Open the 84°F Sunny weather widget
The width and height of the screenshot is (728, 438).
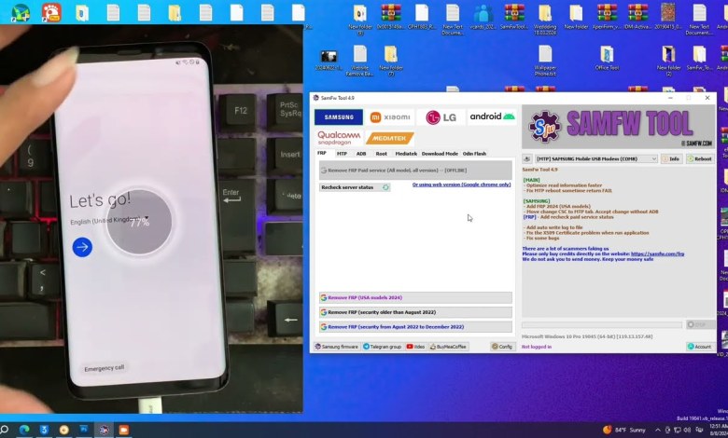pyautogui.click(x=624, y=430)
